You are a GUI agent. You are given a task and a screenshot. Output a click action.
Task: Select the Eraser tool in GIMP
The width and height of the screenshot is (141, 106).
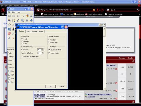[9, 34]
